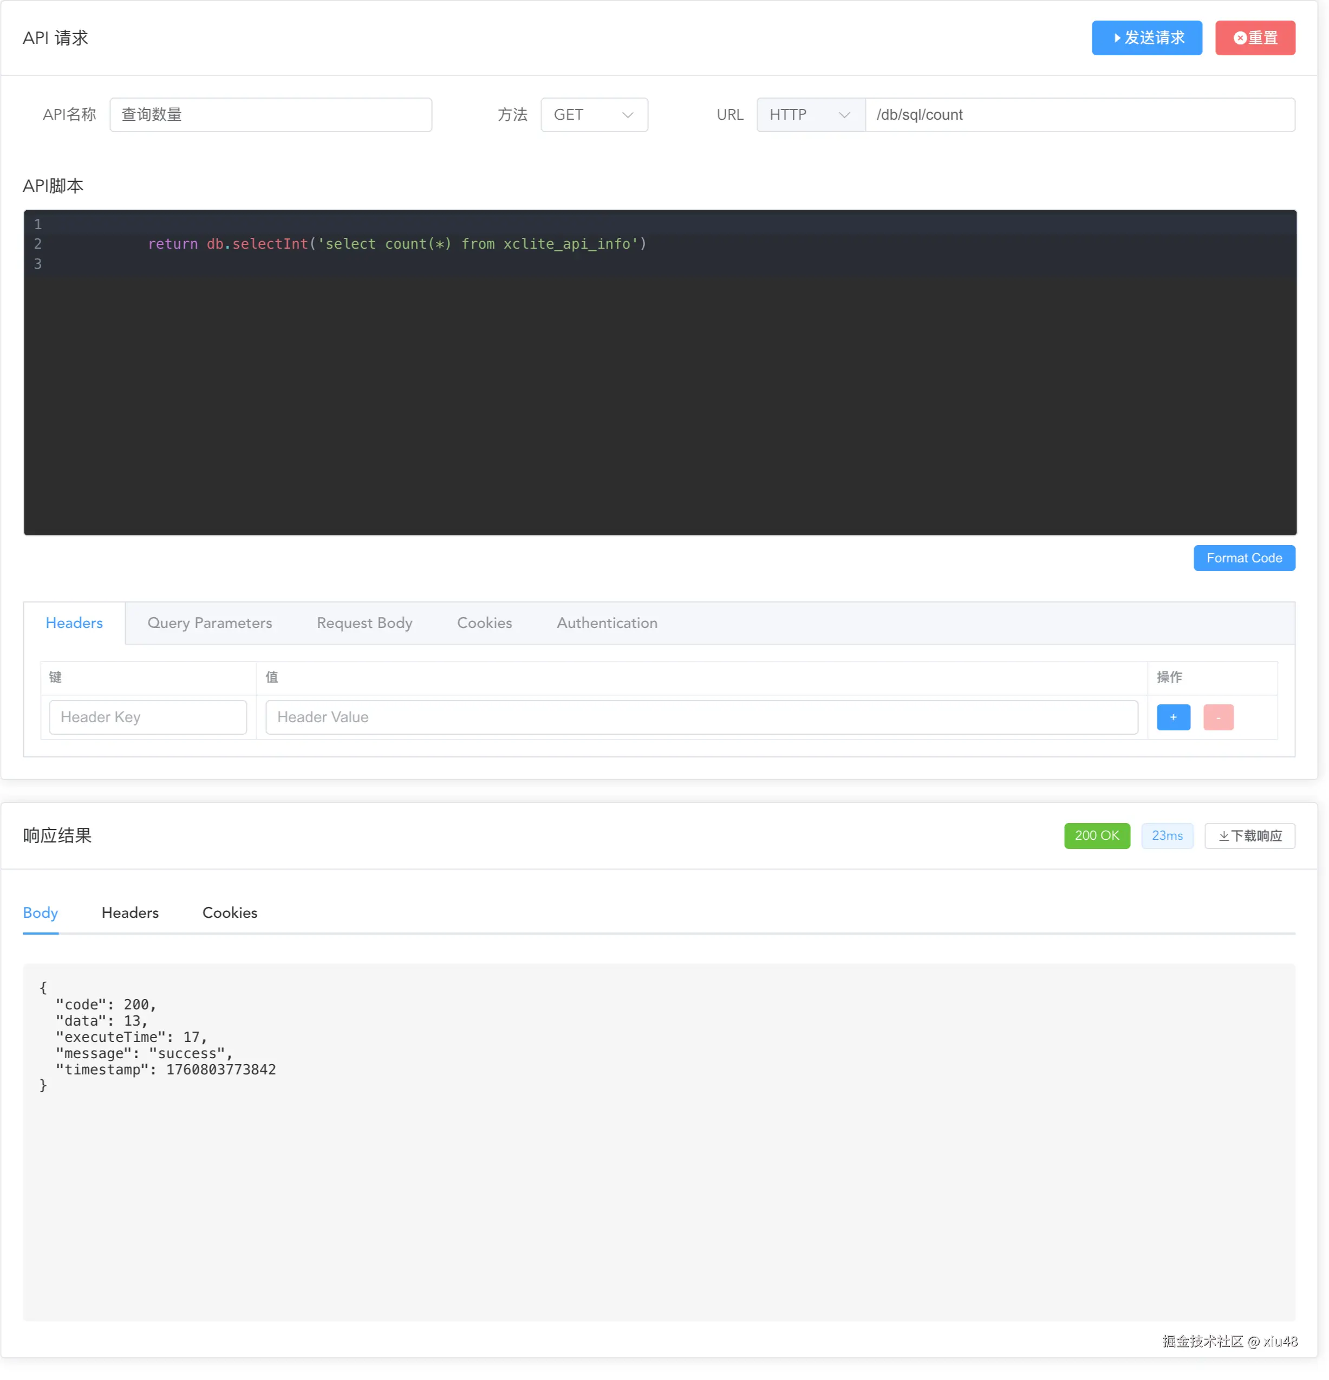This screenshot has height=1380, width=1329.
Task: Select the Cookies tab in response section
Action: 230,912
